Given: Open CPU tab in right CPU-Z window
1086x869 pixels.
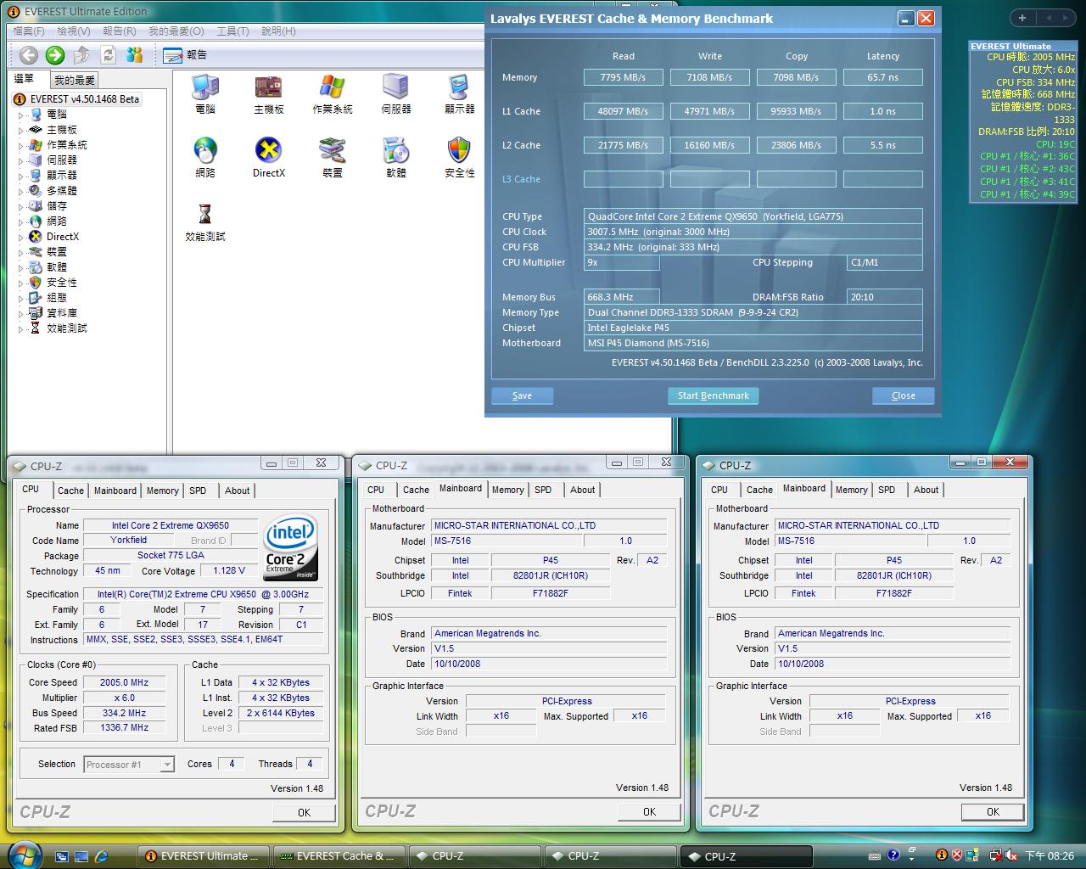Looking at the screenshot, I should click(x=719, y=490).
